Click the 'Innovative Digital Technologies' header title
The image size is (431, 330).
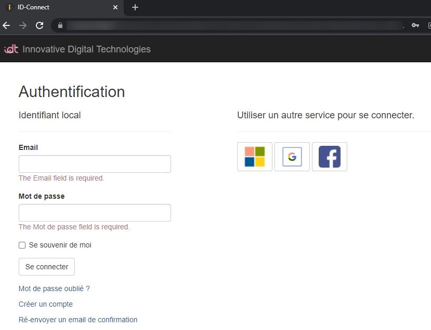tap(86, 49)
